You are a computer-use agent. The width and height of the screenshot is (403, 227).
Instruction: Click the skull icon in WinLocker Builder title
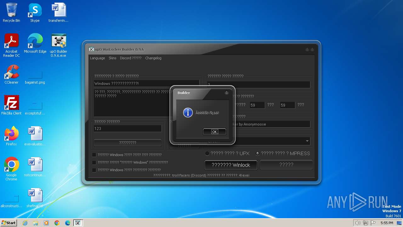[91, 49]
